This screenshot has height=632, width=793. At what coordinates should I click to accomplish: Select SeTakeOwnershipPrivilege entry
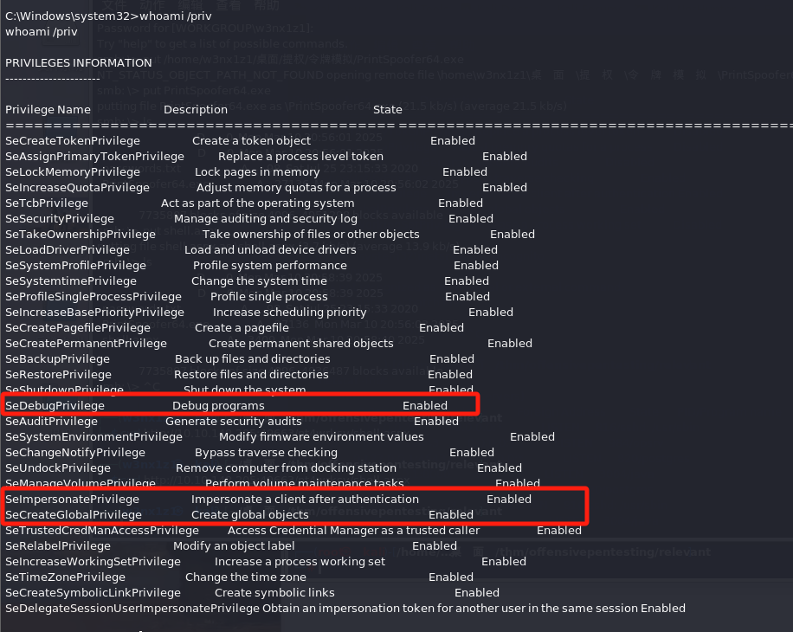click(81, 235)
